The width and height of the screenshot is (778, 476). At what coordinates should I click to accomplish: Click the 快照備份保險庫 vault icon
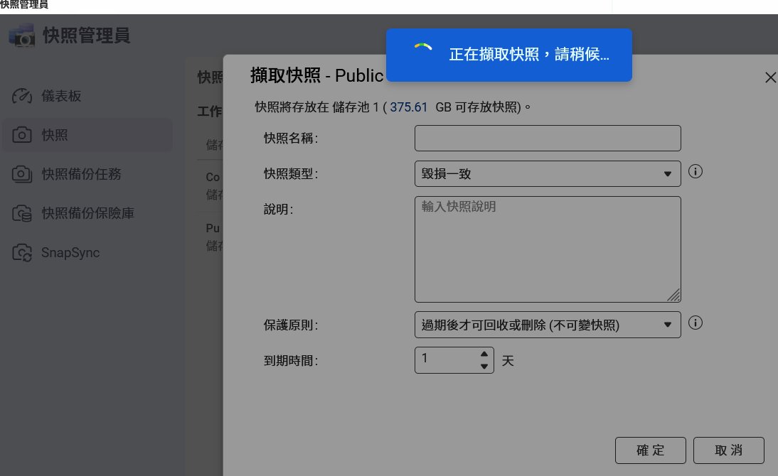[23, 213]
